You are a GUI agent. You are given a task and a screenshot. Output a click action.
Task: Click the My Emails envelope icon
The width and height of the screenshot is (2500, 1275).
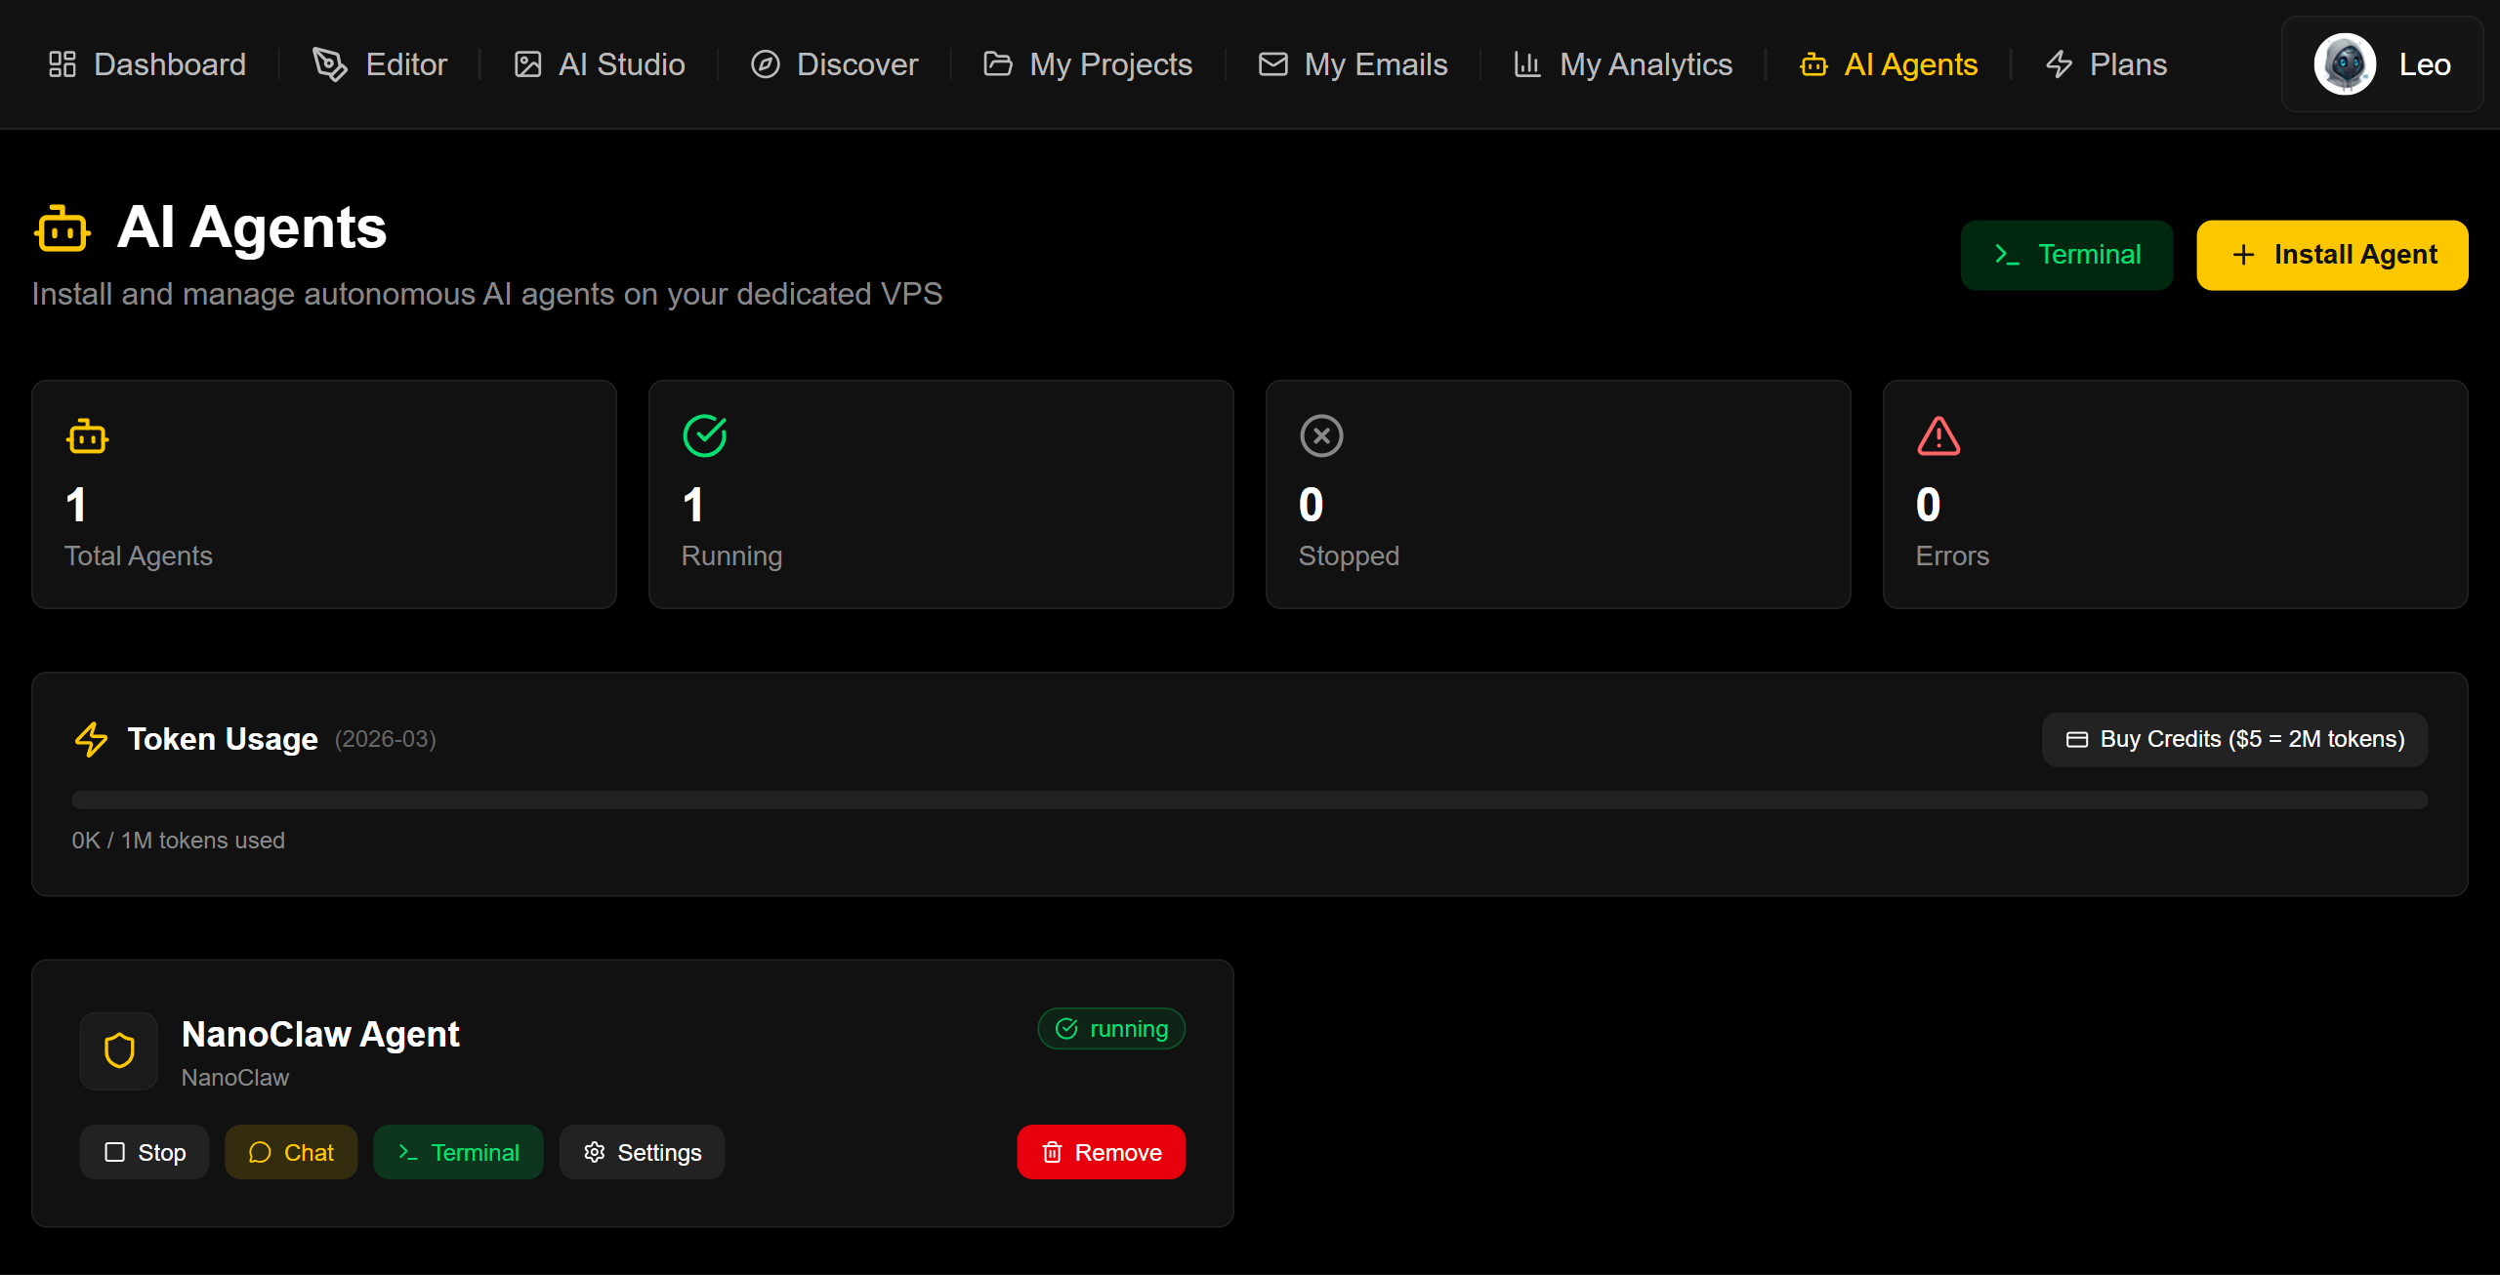(x=1271, y=62)
